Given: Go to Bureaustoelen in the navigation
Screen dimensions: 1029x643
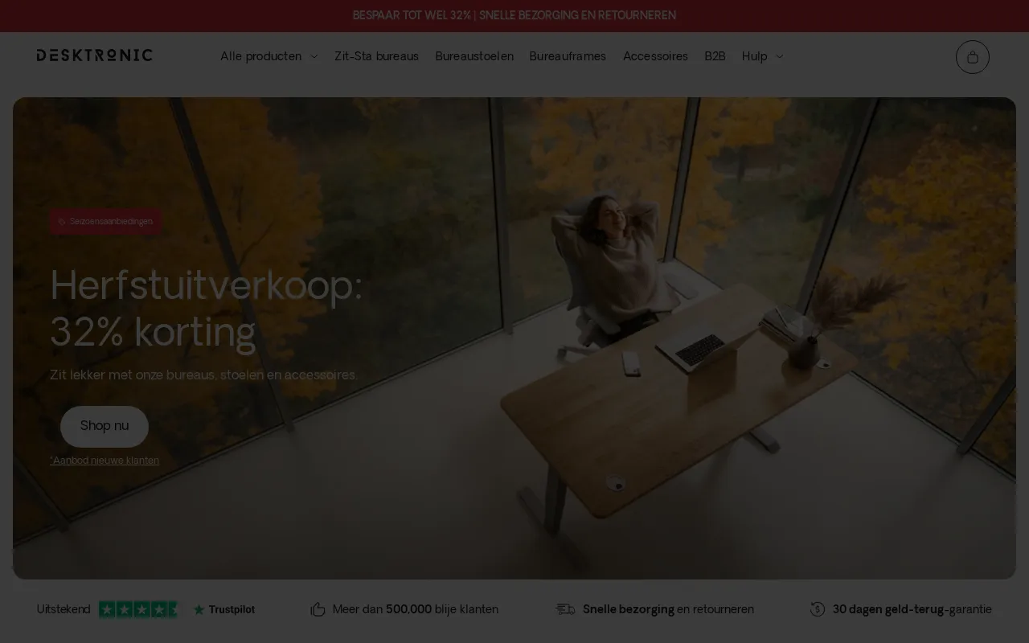Looking at the screenshot, I should pos(474,56).
